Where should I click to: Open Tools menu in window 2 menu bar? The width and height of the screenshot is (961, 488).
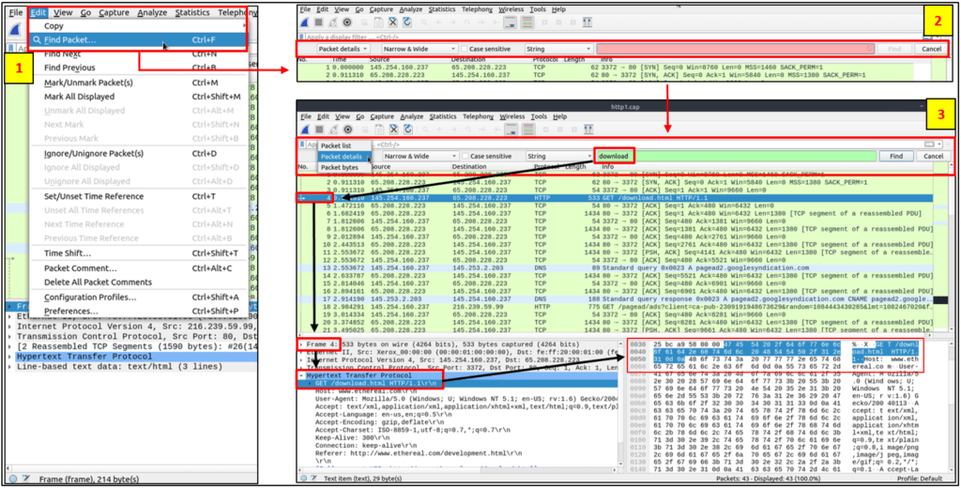pyautogui.click(x=539, y=9)
